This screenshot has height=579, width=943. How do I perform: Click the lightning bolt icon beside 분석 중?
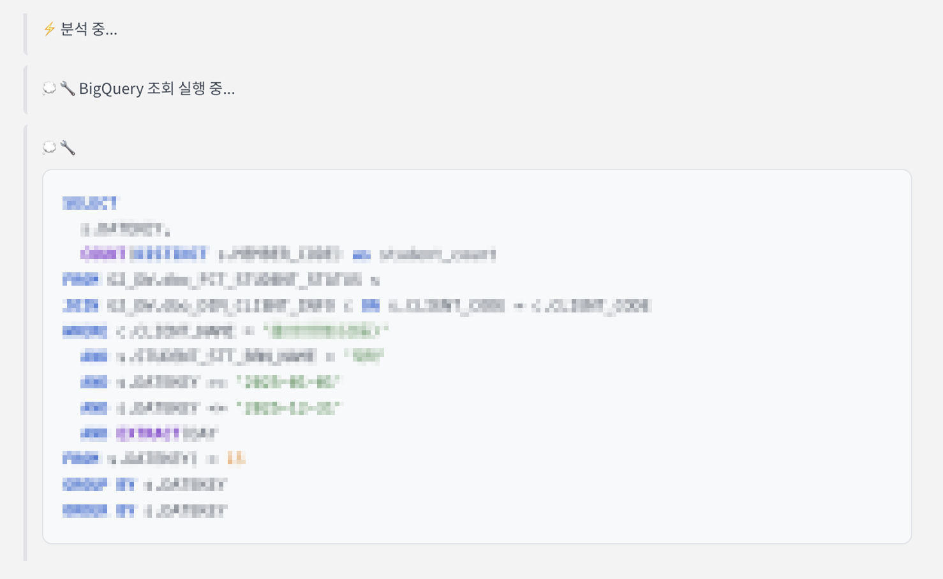[49, 29]
